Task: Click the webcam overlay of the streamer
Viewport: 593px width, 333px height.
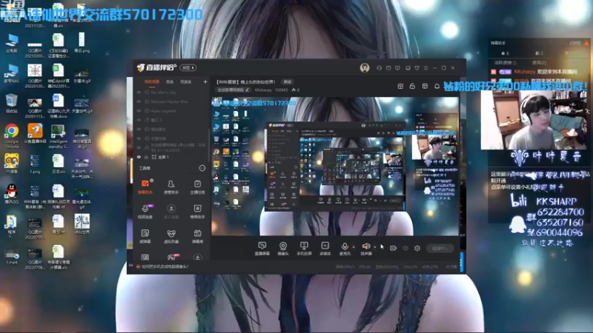Action: click(x=534, y=120)
